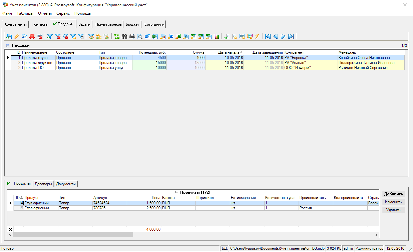413x252 pixels.
Task: Open the Договоры subtab
Action: [x=43, y=184]
